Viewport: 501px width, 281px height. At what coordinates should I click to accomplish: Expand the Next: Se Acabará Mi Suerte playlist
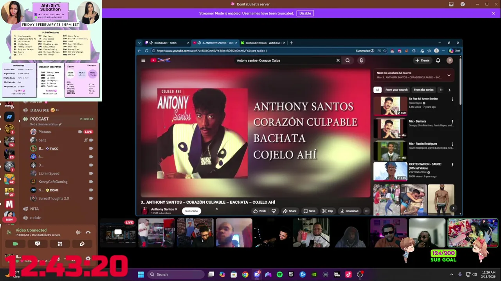tap(449, 75)
